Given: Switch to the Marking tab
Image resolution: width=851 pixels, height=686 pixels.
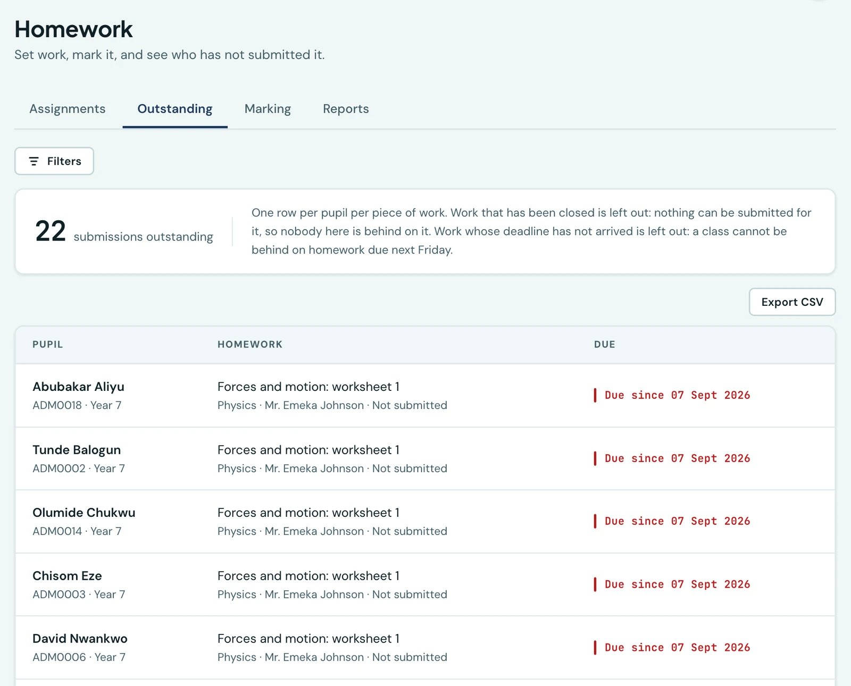Looking at the screenshot, I should 268,109.
